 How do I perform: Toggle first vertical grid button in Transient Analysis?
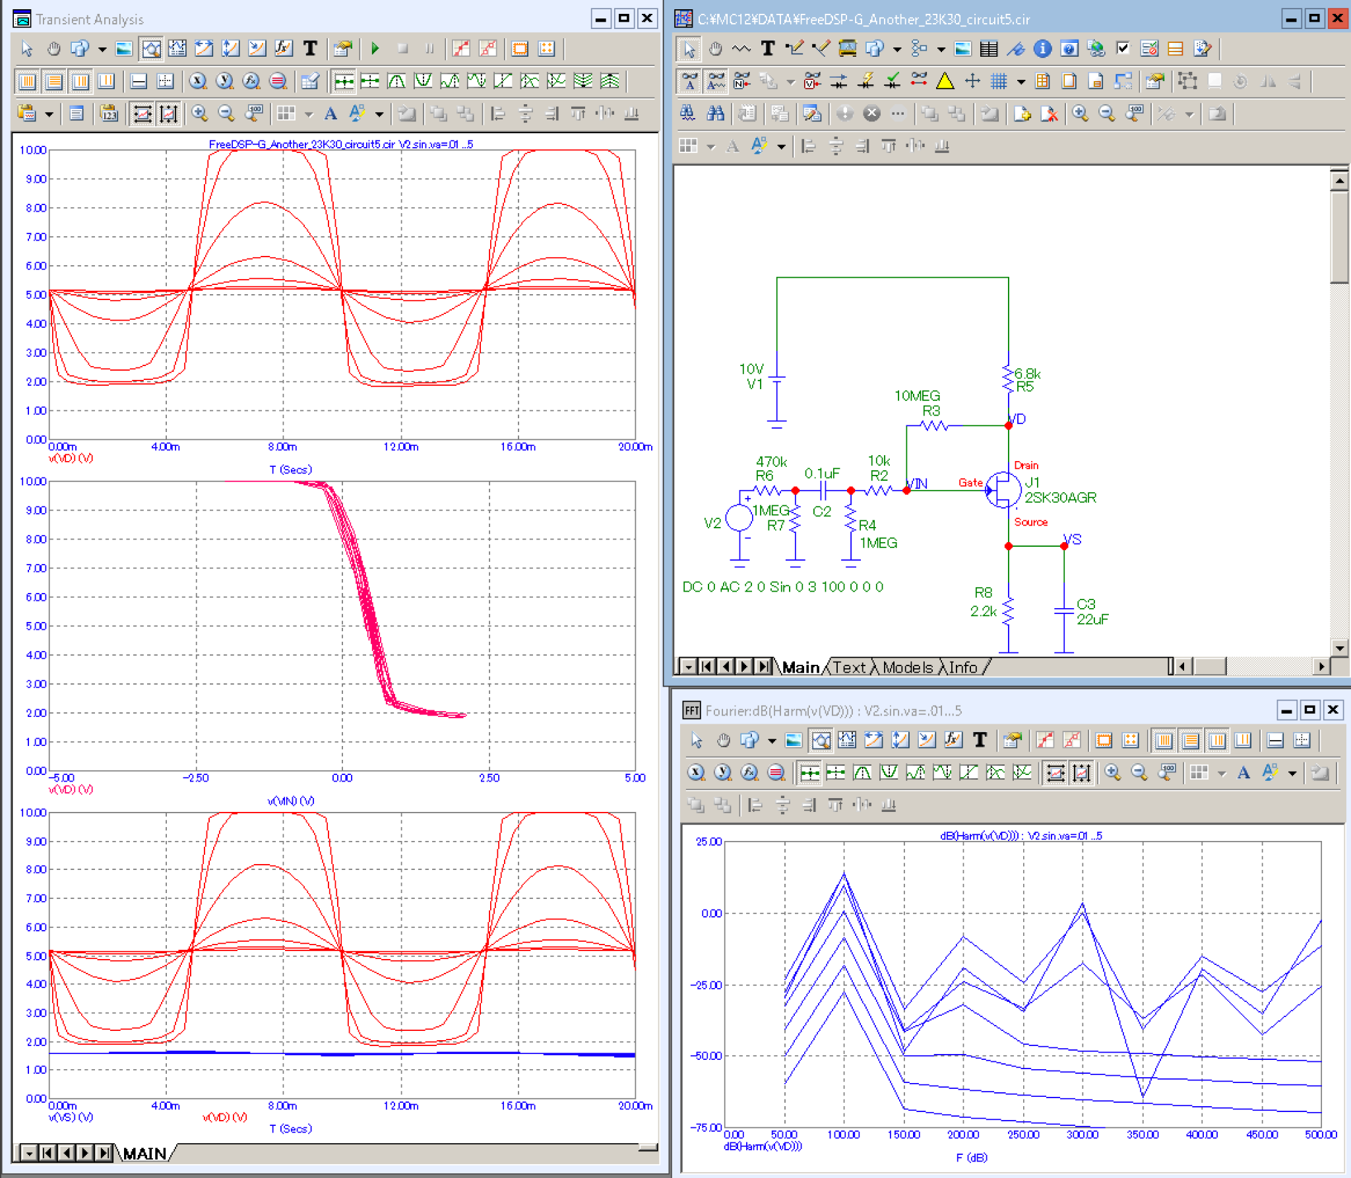coord(28,81)
